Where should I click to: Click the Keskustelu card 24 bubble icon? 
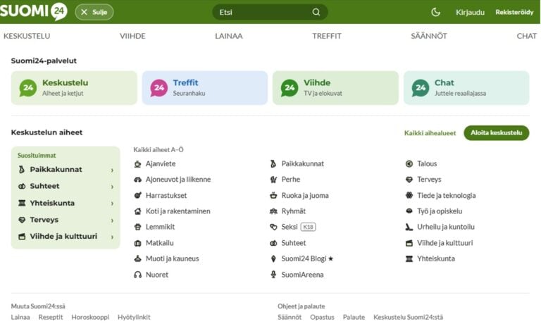coord(28,88)
